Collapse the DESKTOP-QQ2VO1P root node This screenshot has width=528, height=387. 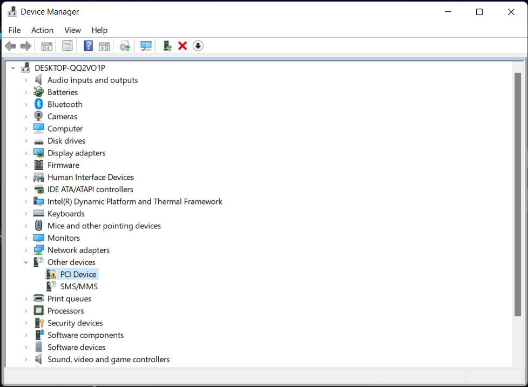12,68
